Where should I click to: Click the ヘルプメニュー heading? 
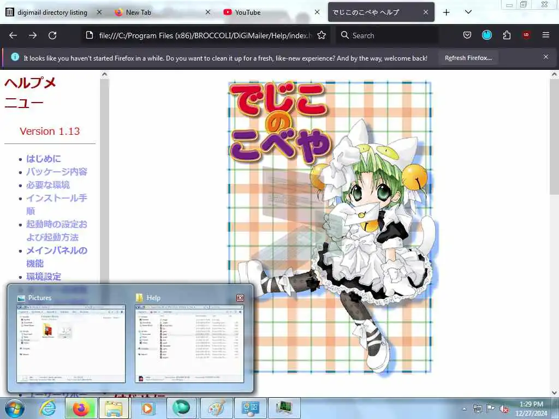(30, 93)
